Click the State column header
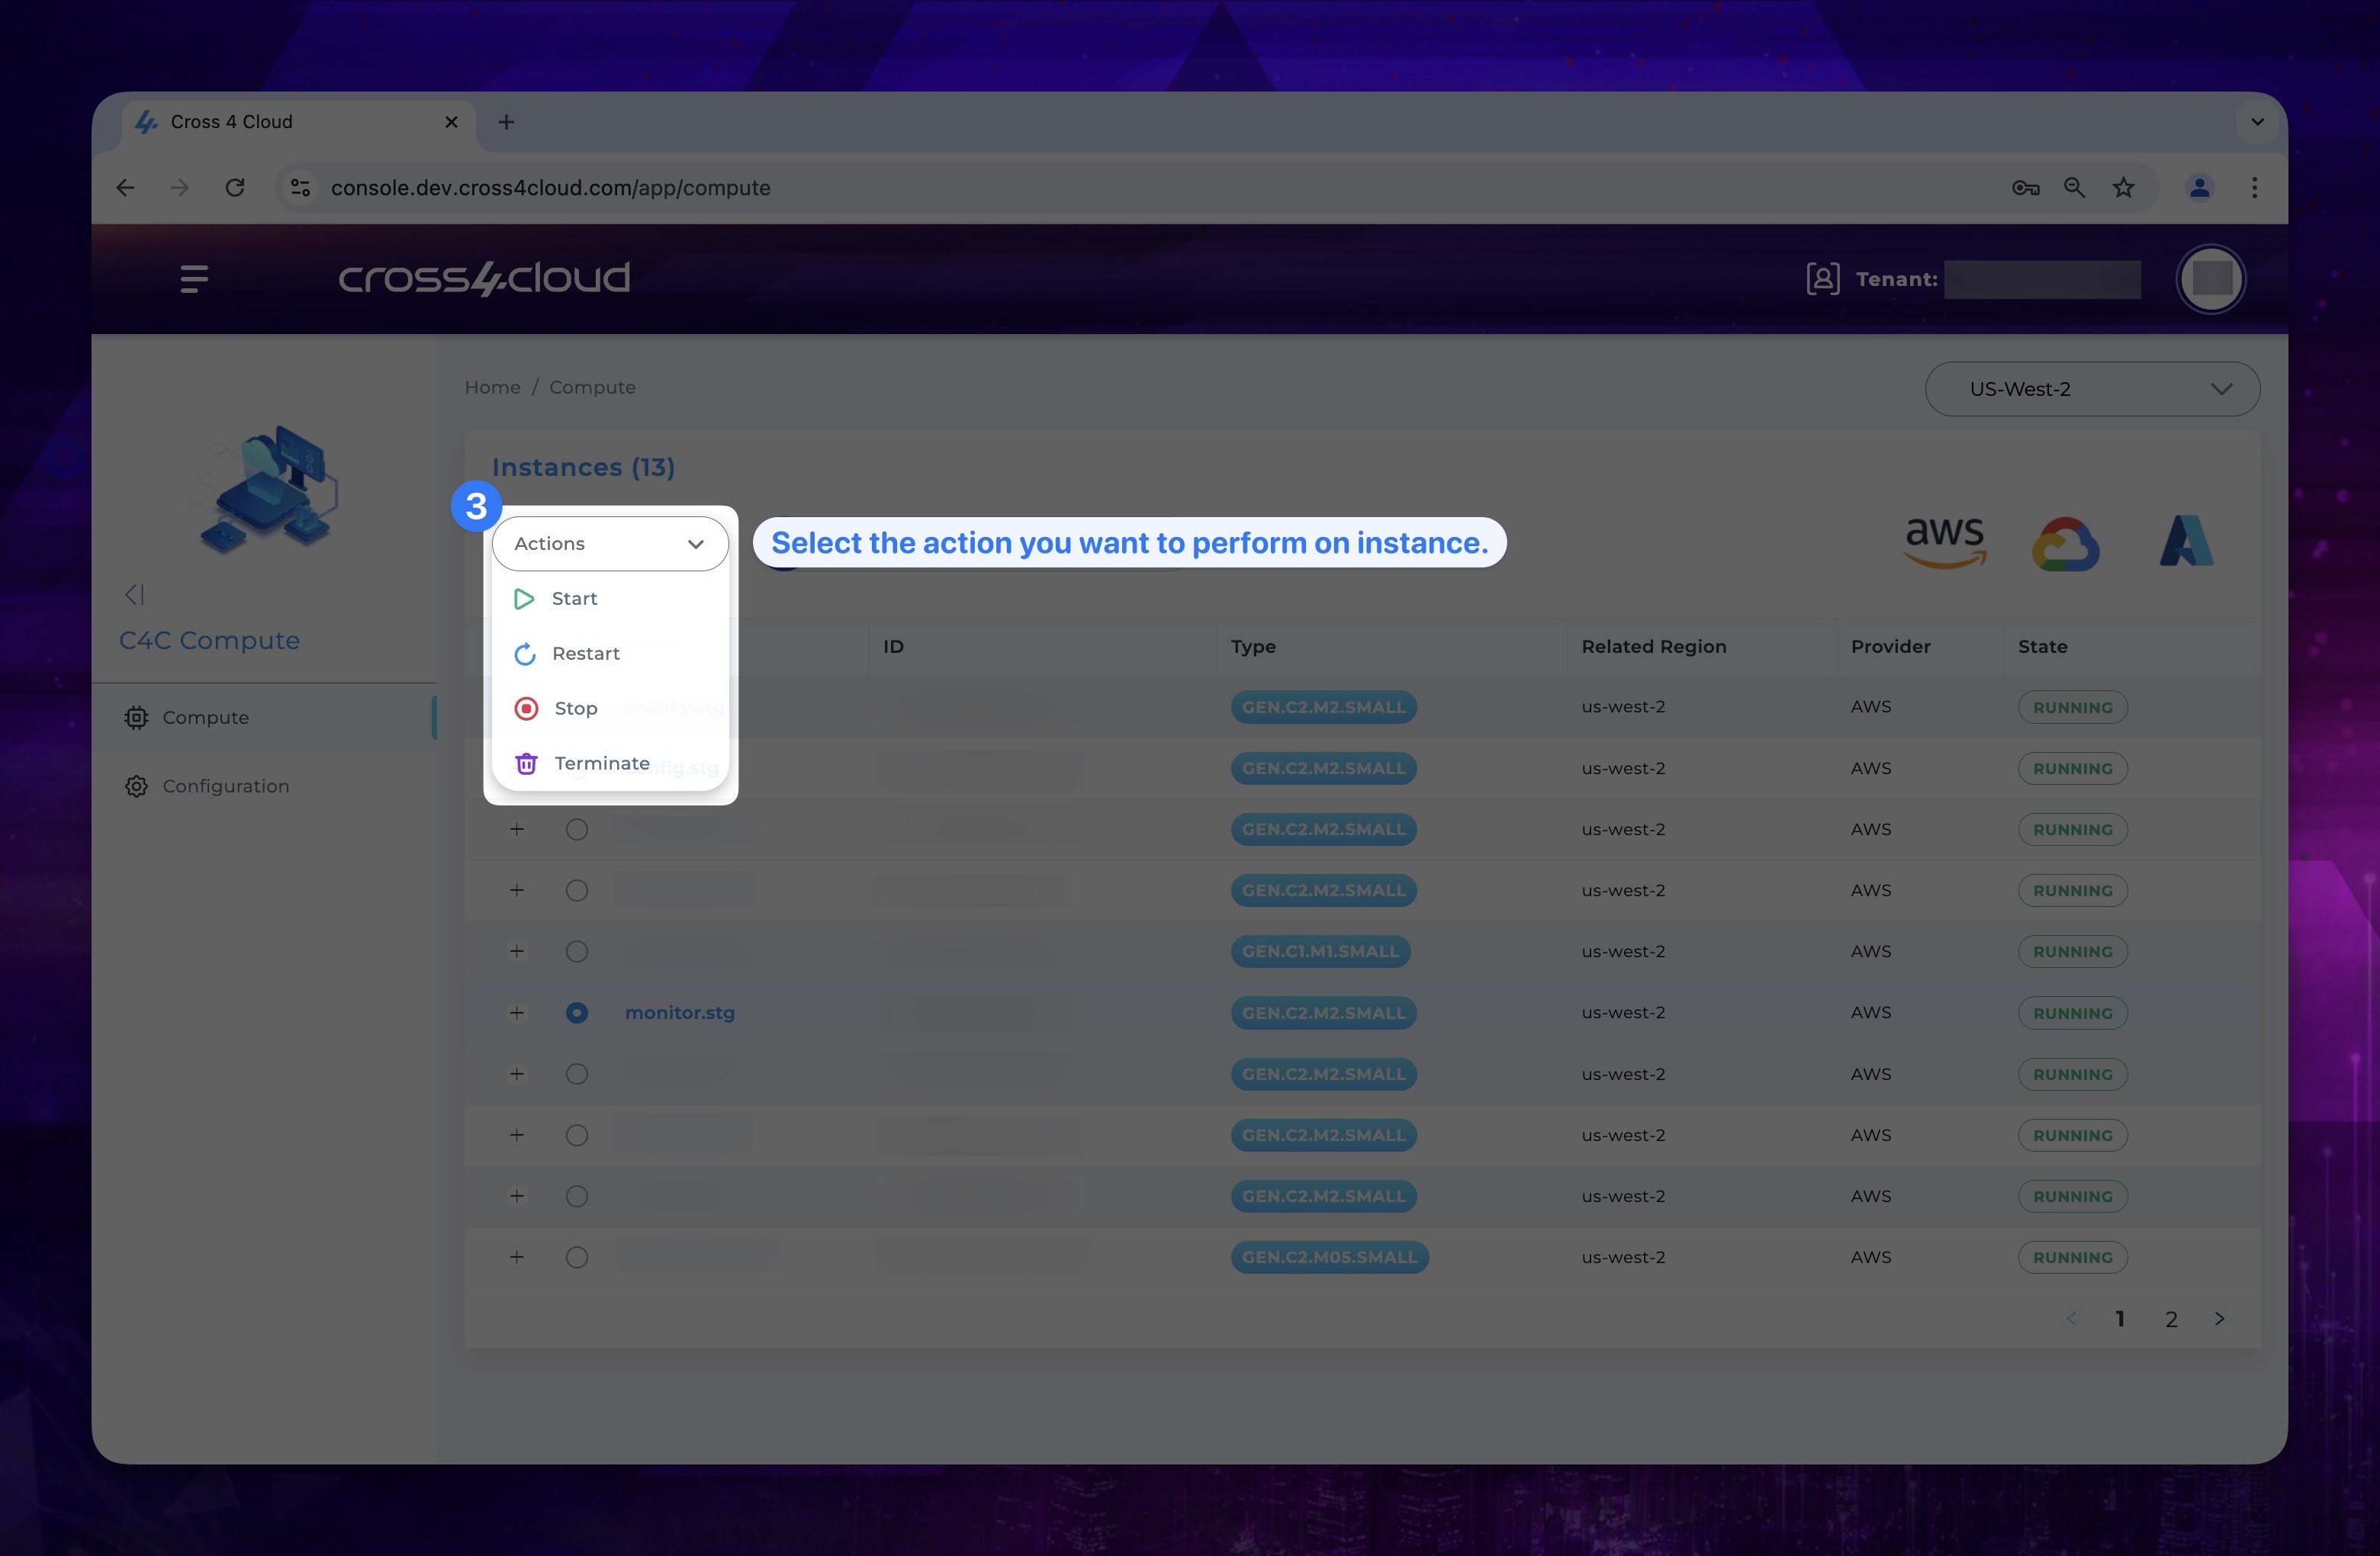This screenshot has width=2380, height=1556. coord(2042,647)
